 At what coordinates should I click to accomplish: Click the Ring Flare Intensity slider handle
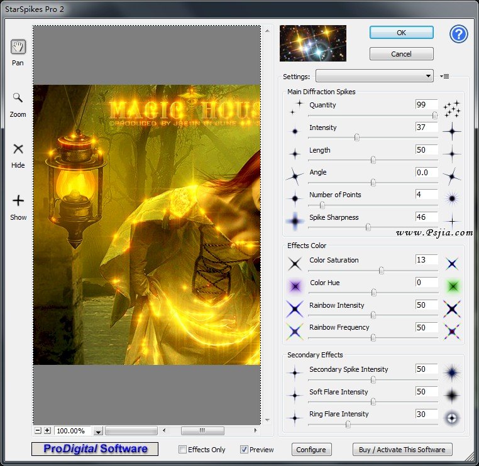point(348,424)
